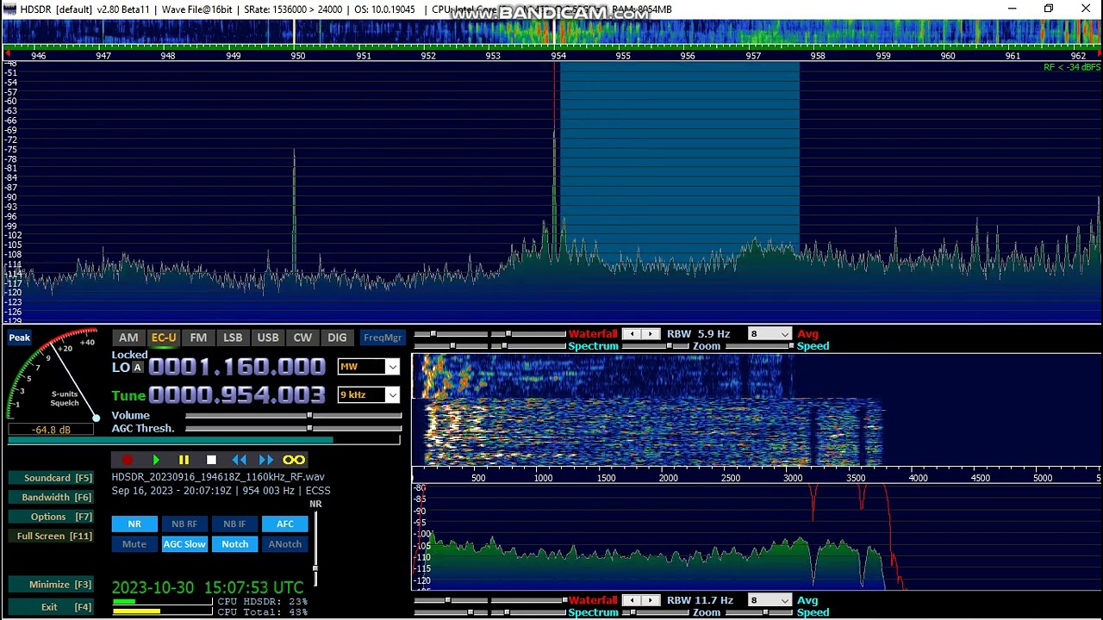Enable ANotch auto notch filter

coord(285,544)
